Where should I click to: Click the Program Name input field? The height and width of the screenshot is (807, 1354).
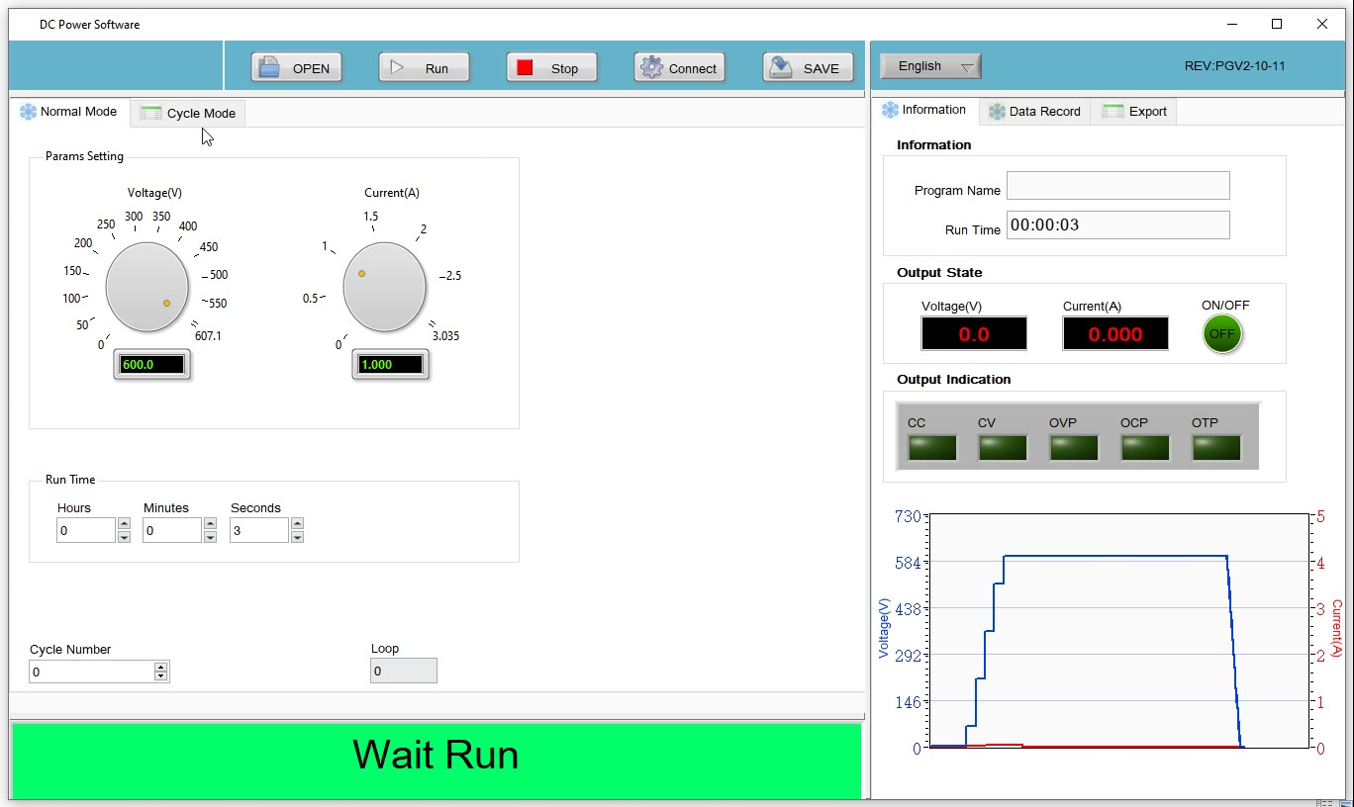(x=1117, y=186)
